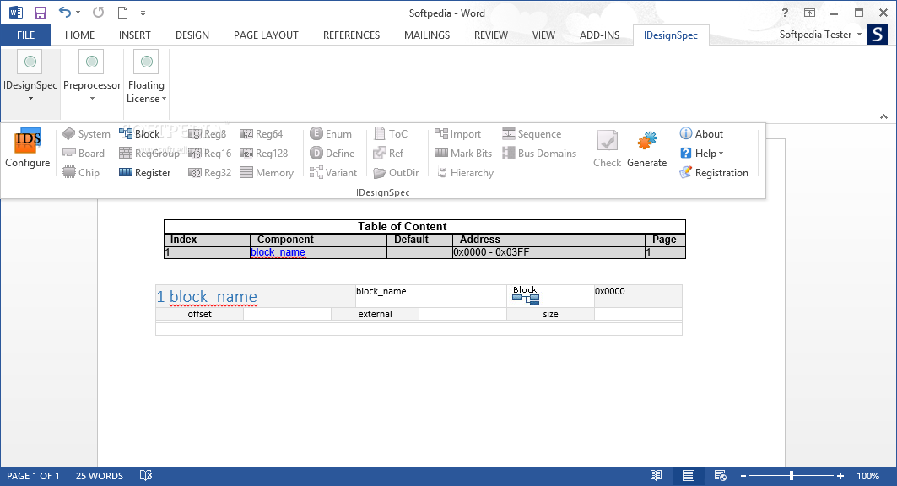
Task: Insert a Reg64 register
Action: click(261, 134)
